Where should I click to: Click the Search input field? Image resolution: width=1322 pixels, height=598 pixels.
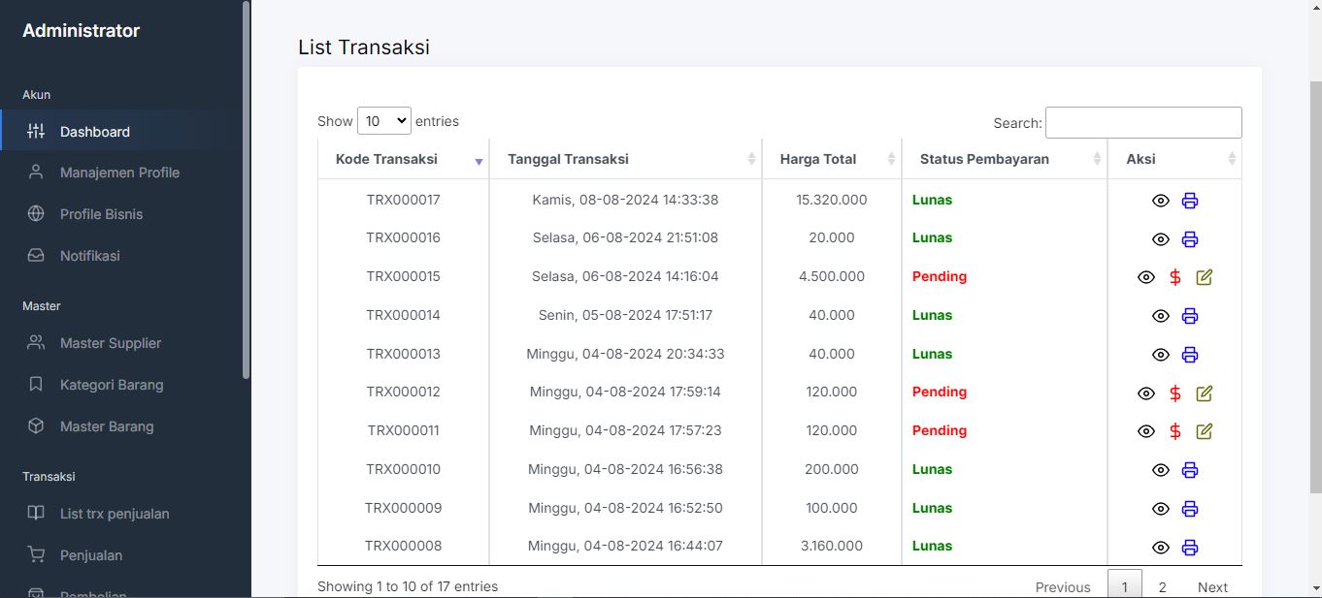(1143, 123)
